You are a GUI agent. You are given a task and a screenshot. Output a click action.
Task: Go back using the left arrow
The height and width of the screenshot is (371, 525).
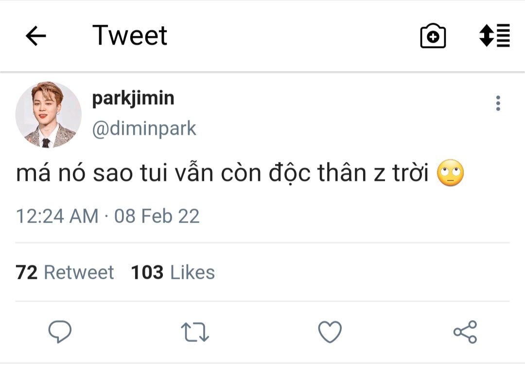coord(35,36)
